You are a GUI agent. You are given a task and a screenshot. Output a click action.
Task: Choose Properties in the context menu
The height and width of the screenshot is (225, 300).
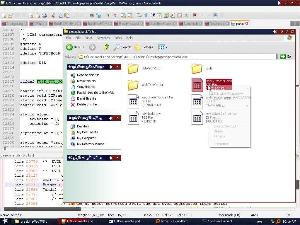221,144
